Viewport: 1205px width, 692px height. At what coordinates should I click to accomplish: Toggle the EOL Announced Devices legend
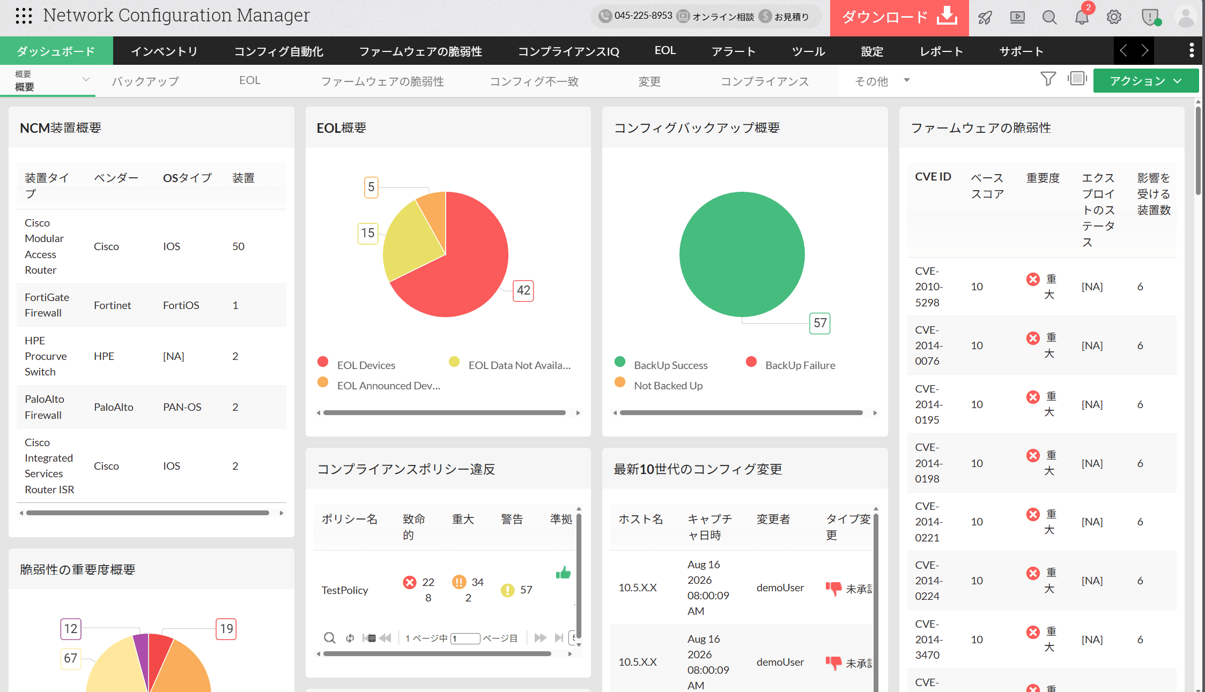[379, 385]
